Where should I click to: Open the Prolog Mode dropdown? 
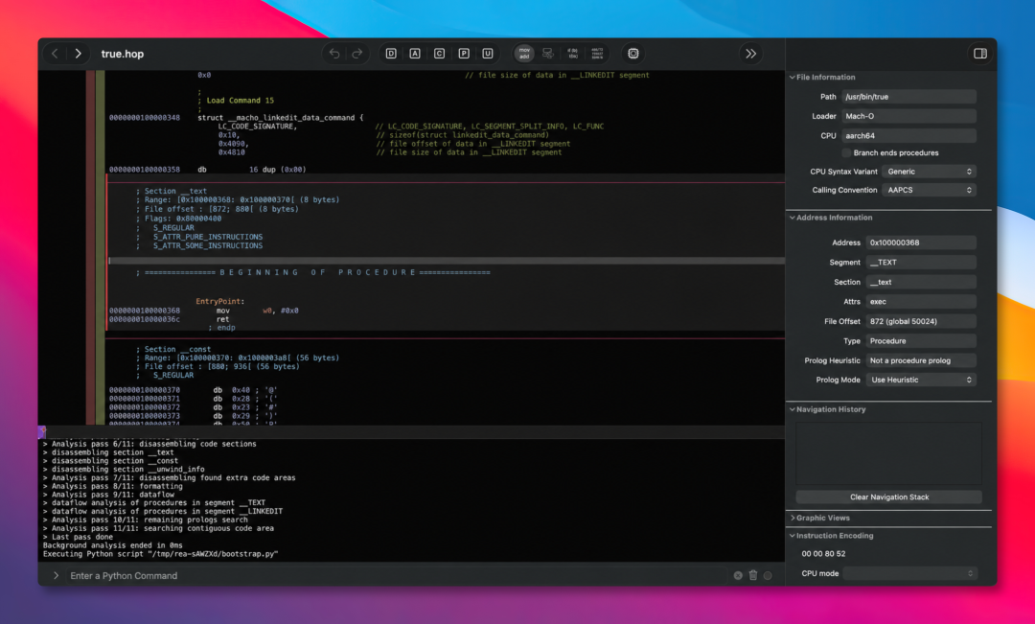[x=921, y=381]
